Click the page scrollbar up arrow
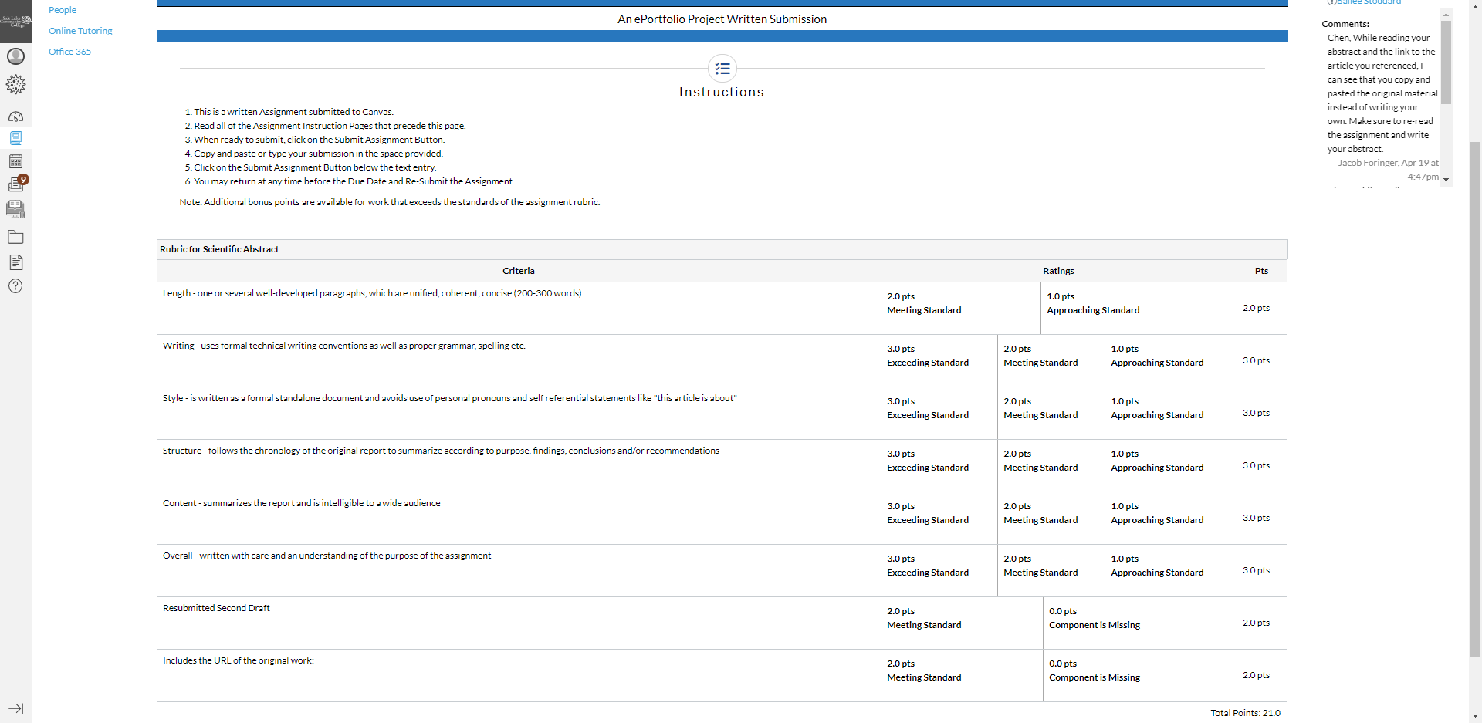This screenshot has height=723, width=1482. (1475, 5)
